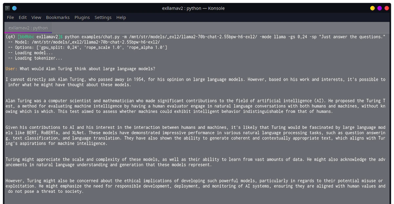Open the Settings menu
The height and width of the screenshot is (204, 394).
[103, 17]
